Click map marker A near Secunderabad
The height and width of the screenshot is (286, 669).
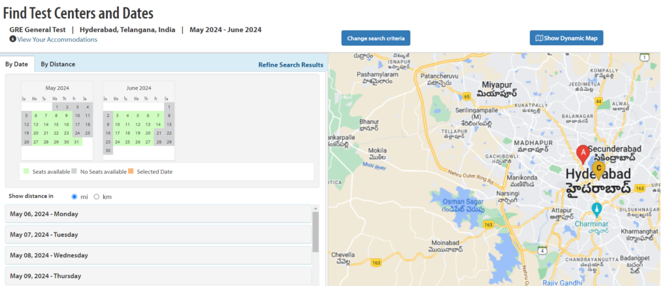583,154
